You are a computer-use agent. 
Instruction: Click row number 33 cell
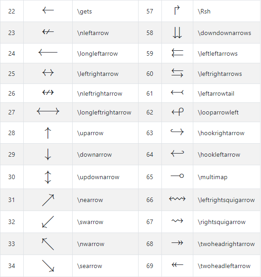point(12,244)
